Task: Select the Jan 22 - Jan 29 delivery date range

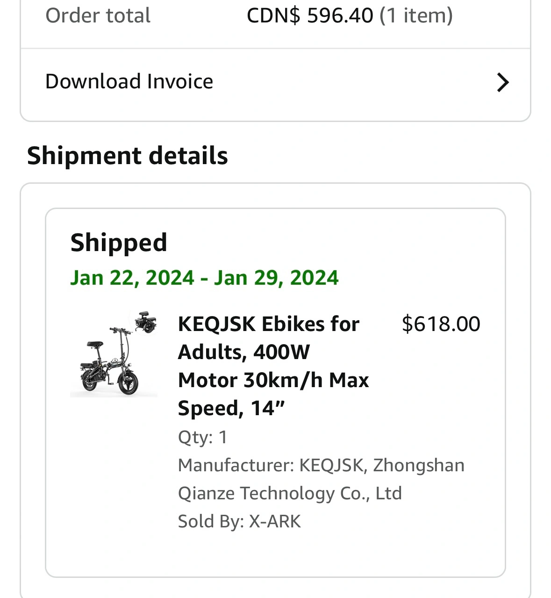Action: [x=204, y=278]
